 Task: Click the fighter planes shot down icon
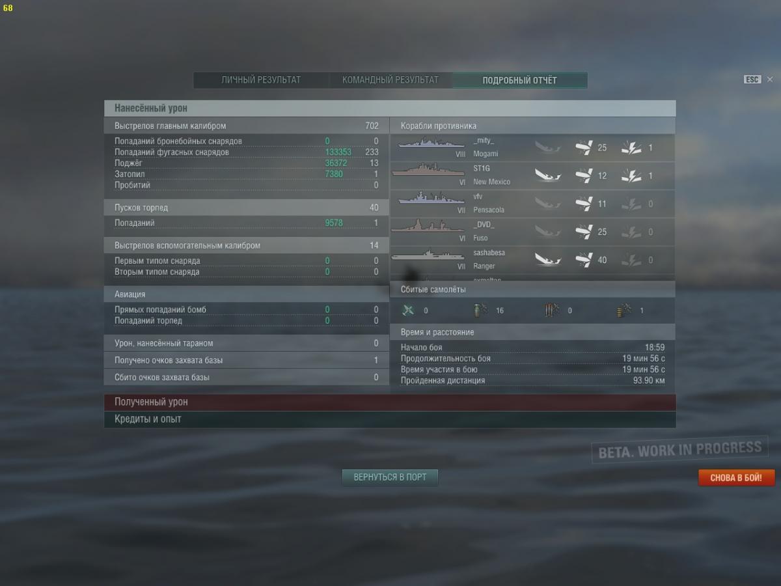[408, 311]
